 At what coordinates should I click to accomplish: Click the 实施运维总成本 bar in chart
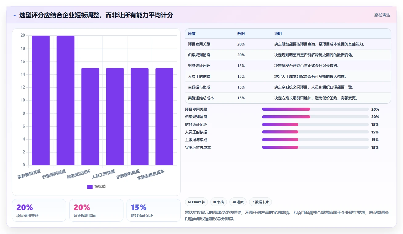pyautogui.click(x=164, y=117)
